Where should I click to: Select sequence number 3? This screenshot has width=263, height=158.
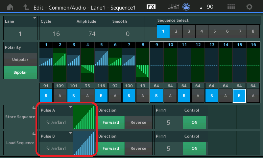189,31
